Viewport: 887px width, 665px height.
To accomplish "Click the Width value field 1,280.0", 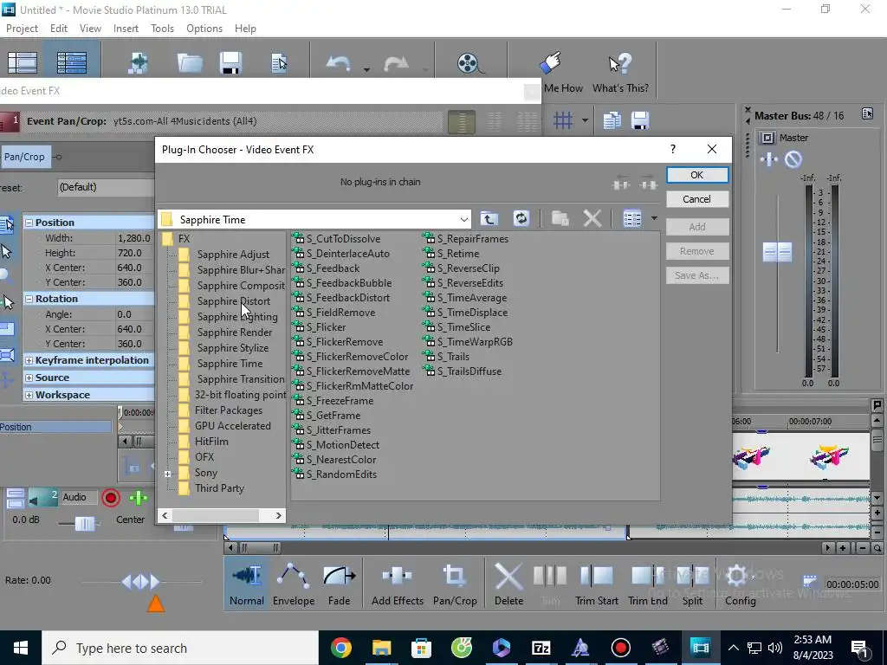I will coord(134,239).
